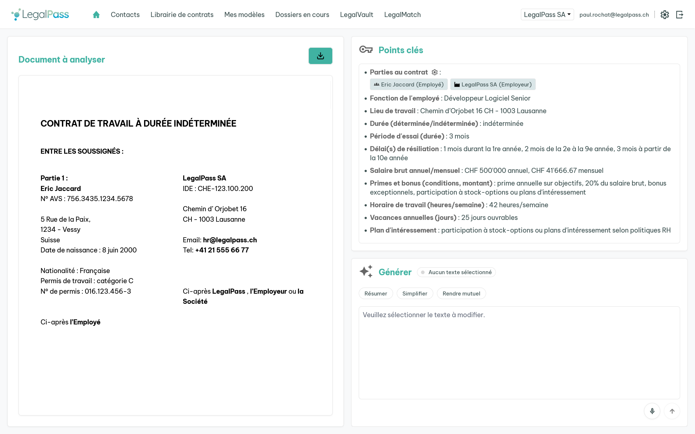
Task: Click the email hr@legalpass.ch in the contract
Action: click(x=230, y=240)
